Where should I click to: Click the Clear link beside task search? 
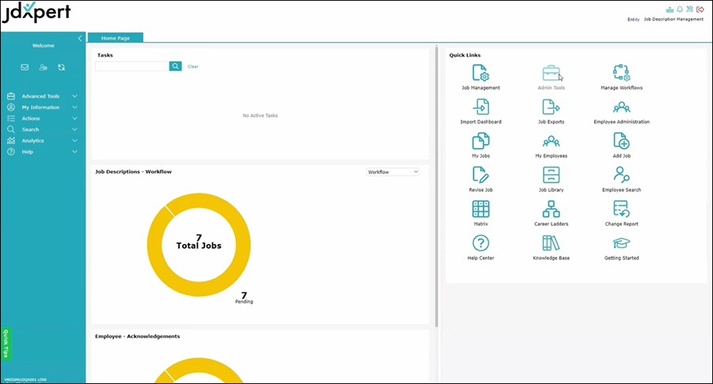193,66
